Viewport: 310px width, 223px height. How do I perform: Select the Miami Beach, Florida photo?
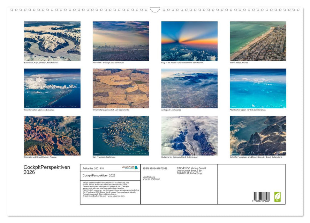[x=258, y=41]
